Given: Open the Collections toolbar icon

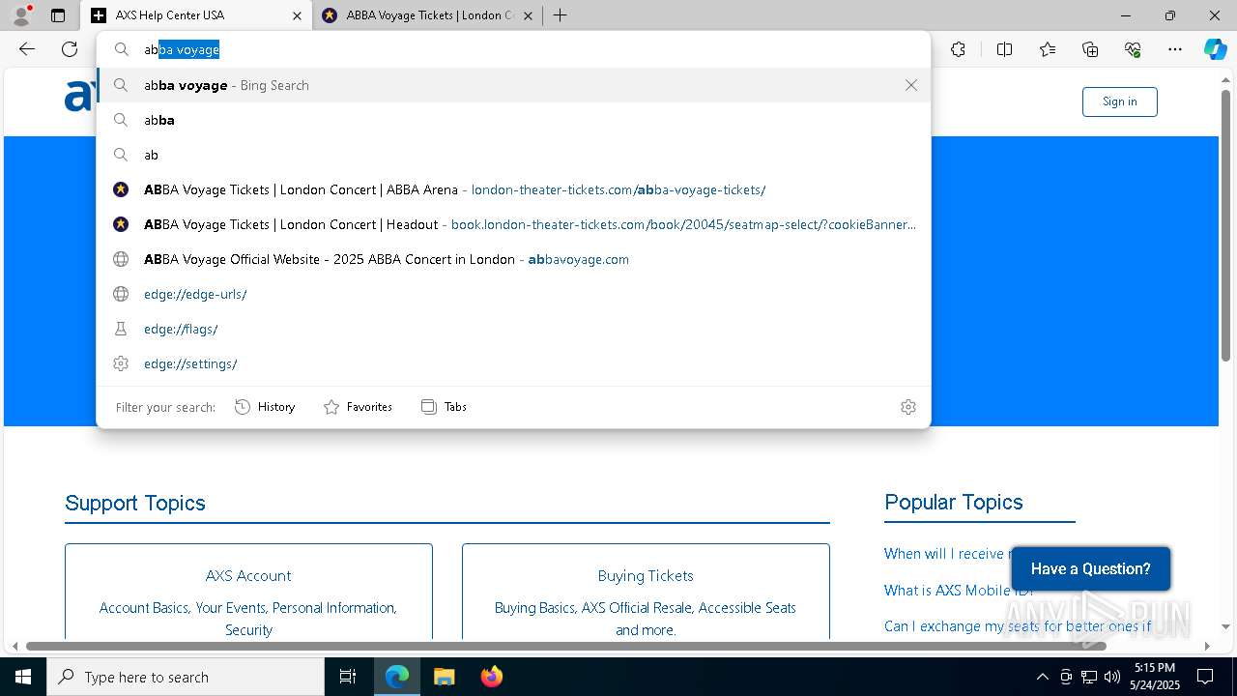Looking at the screenshot, I should (x=1090, y=49).
